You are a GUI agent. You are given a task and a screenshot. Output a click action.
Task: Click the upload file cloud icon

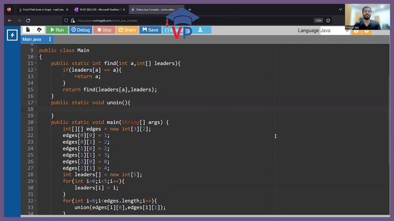39,30
